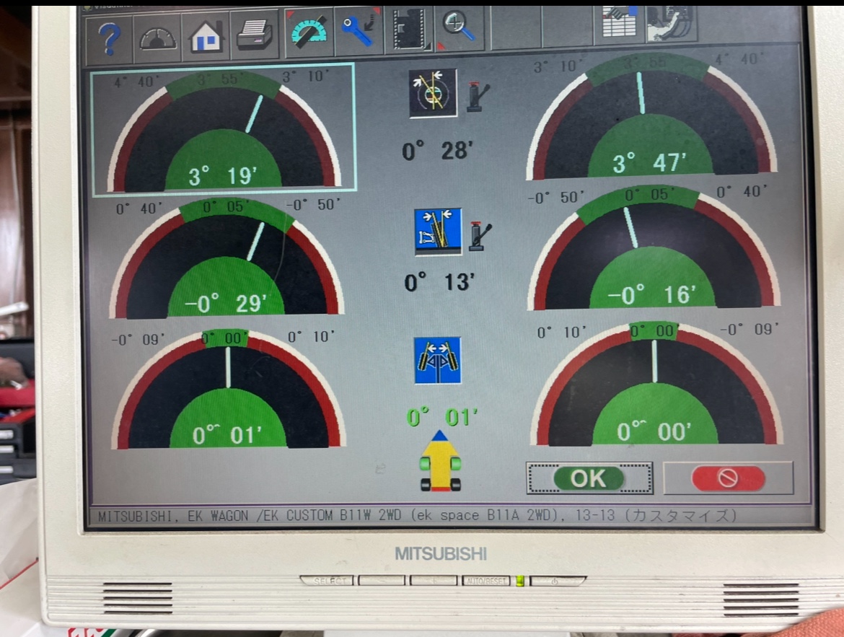Screen dimensions: 844x637
Task: Go to the home screen icon
Action: [206, 37]
